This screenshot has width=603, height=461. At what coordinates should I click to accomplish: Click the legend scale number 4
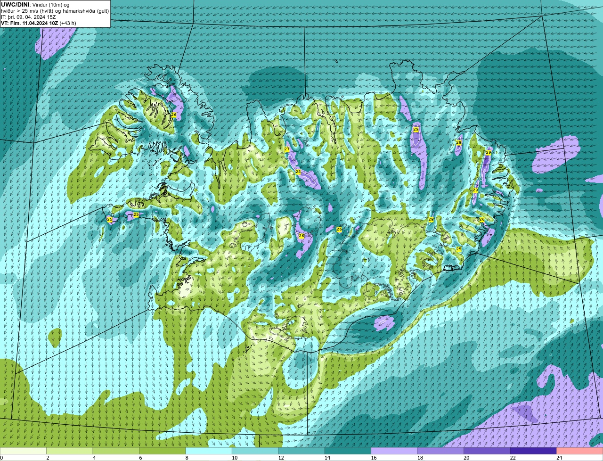coord(94,458)
